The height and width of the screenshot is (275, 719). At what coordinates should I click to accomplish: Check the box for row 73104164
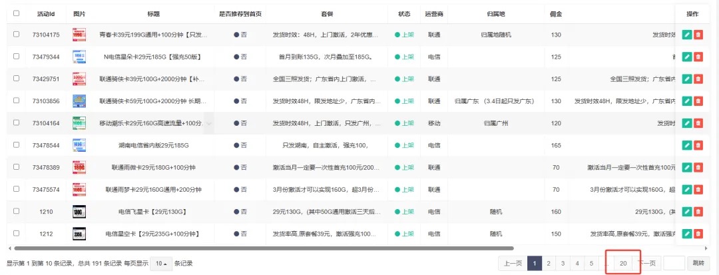(17, 123)
